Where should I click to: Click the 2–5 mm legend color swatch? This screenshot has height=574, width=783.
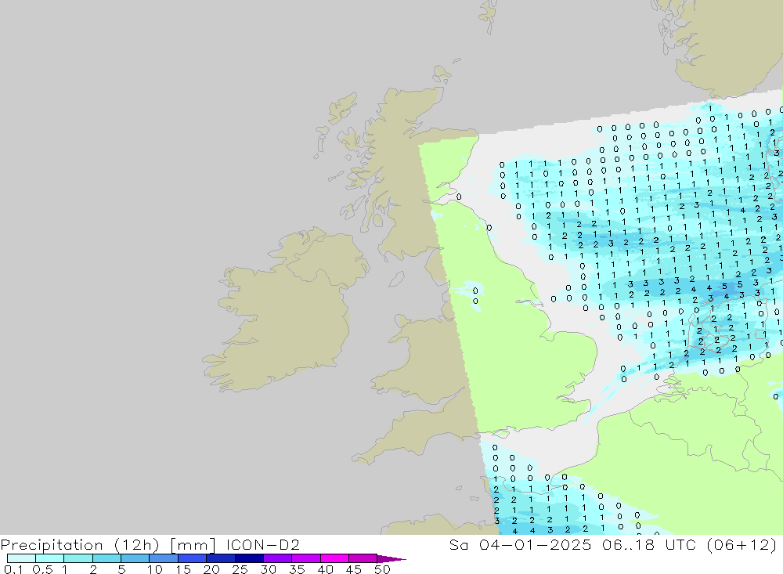[106, 558]
